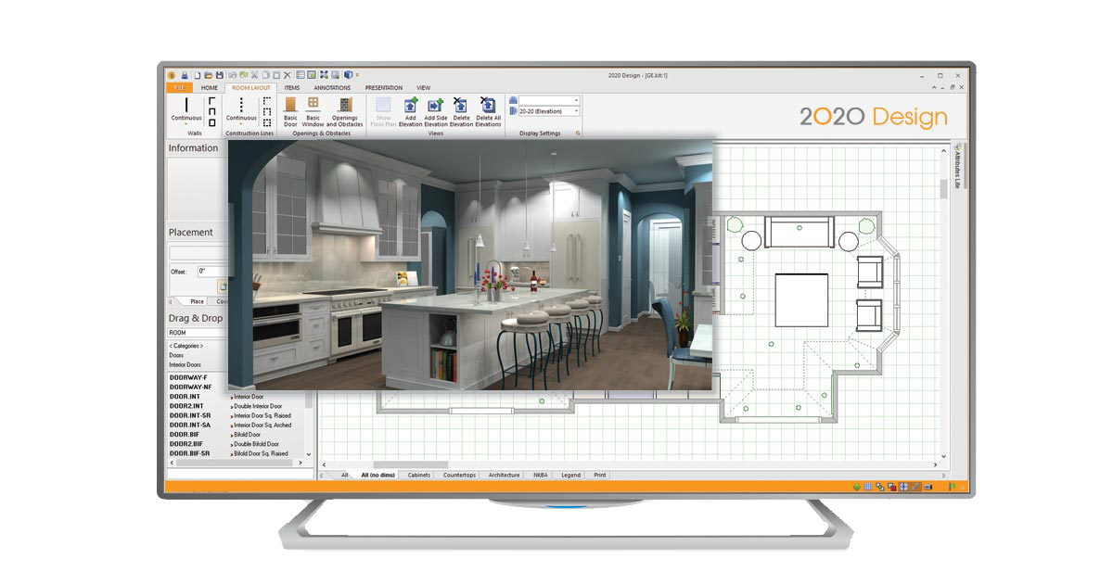This screenshot has width=1113, height=584.
Task: Expand Continuous construction lines dropdown arrow
Action: (241, 125)
